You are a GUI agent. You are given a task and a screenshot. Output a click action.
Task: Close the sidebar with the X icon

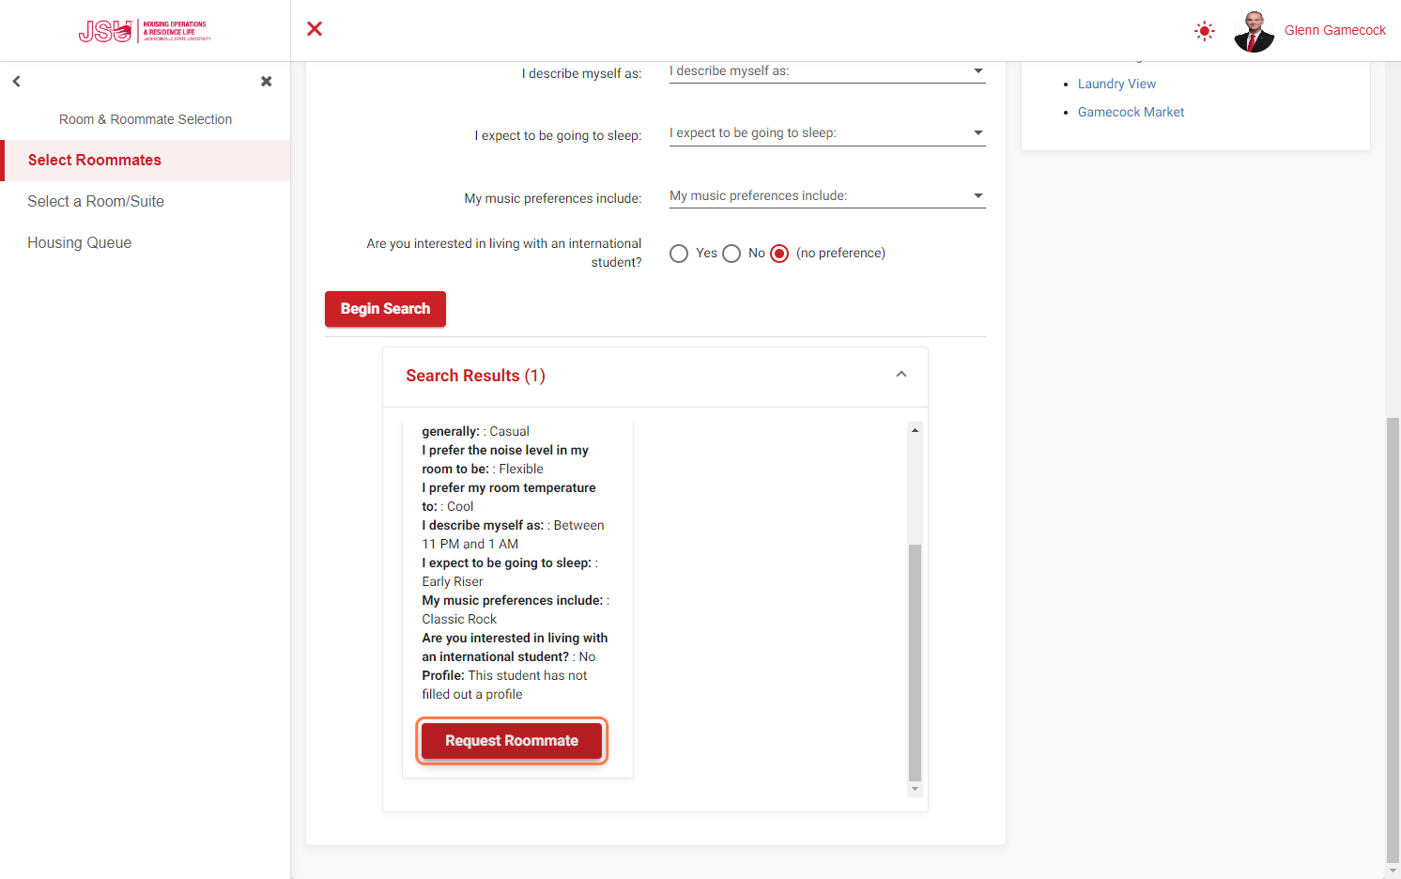pos(266,82)
